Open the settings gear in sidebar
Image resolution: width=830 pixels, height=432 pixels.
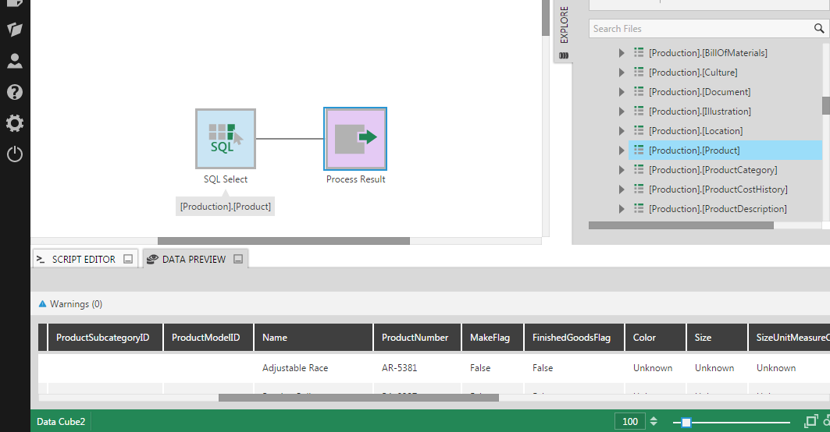pos(15,123)
